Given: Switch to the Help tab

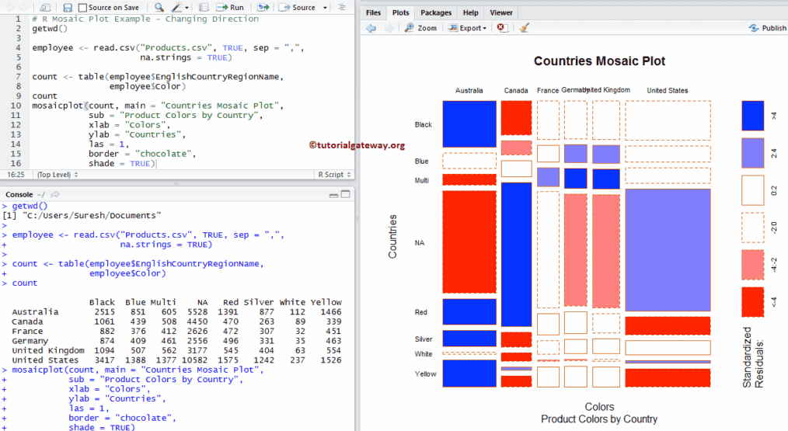Looking at the screenshot, I should point(470,12).
